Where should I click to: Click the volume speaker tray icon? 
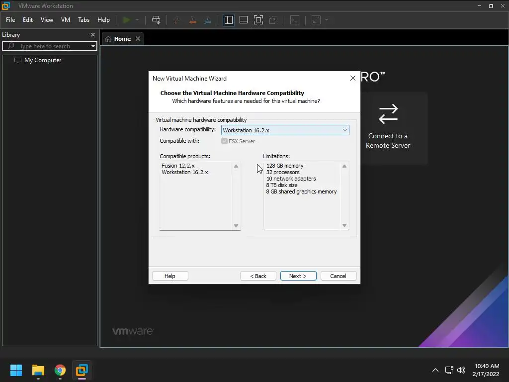[x=461, y=370]
